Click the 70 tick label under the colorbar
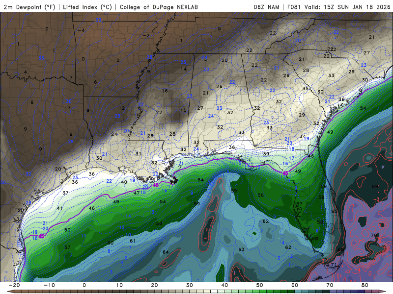393x294 pixels. (x=330, y=285)
